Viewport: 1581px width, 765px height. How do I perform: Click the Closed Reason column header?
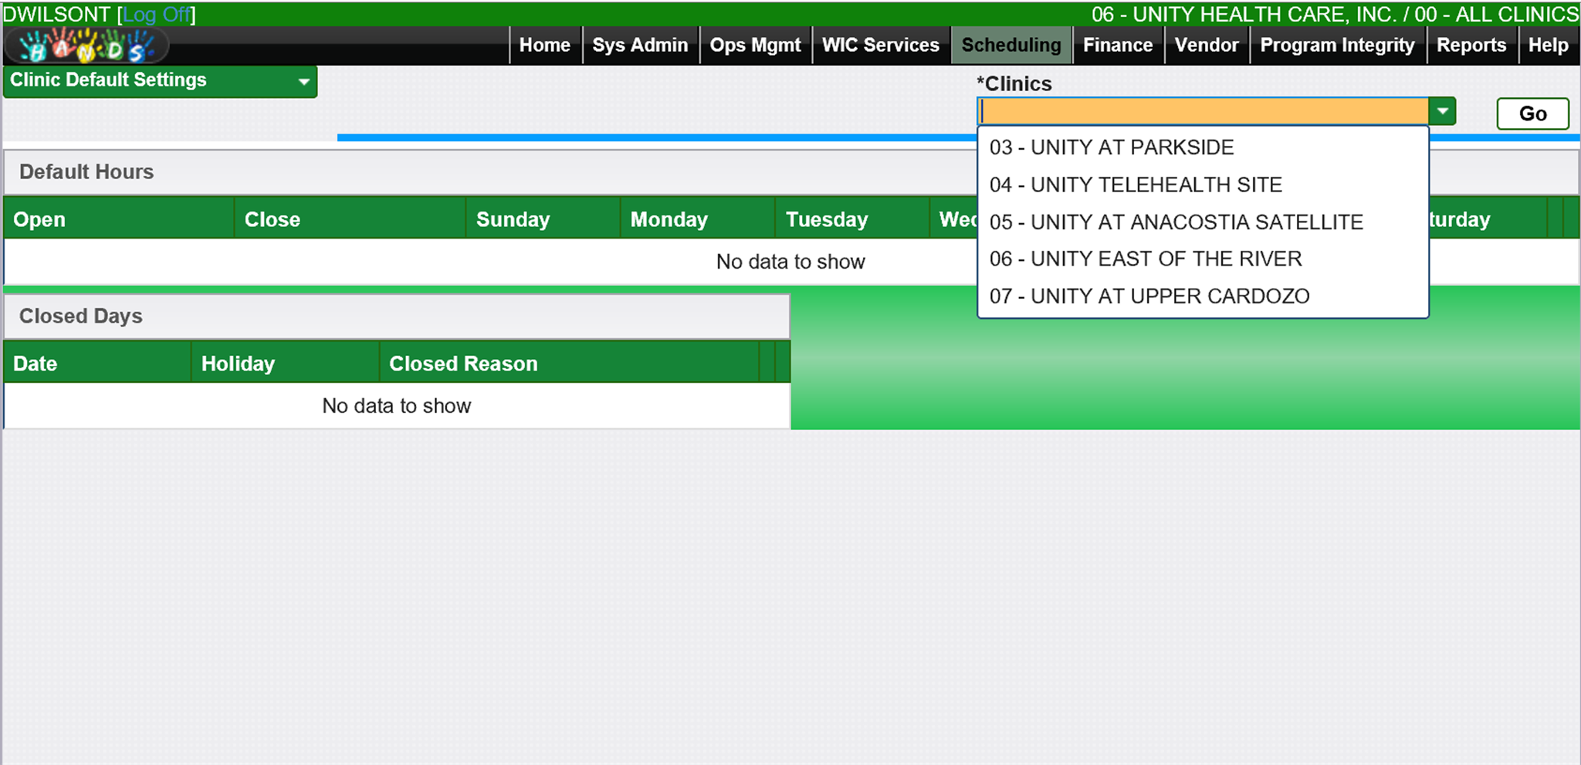click(463, 364)
